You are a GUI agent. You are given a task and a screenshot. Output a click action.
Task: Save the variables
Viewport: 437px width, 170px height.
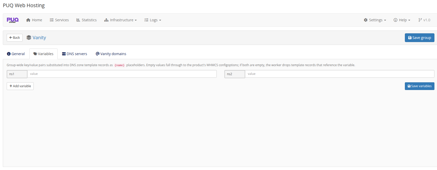[x=420, y=86]
